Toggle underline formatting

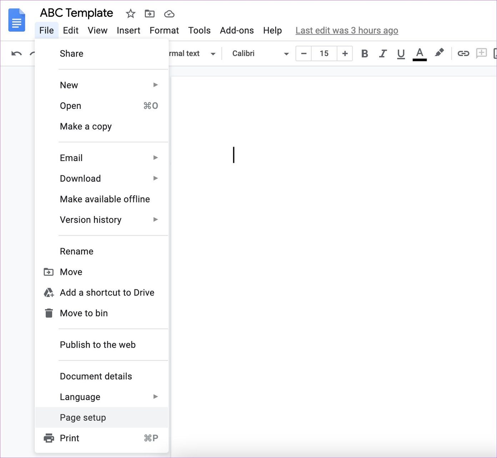click(401, 54)
